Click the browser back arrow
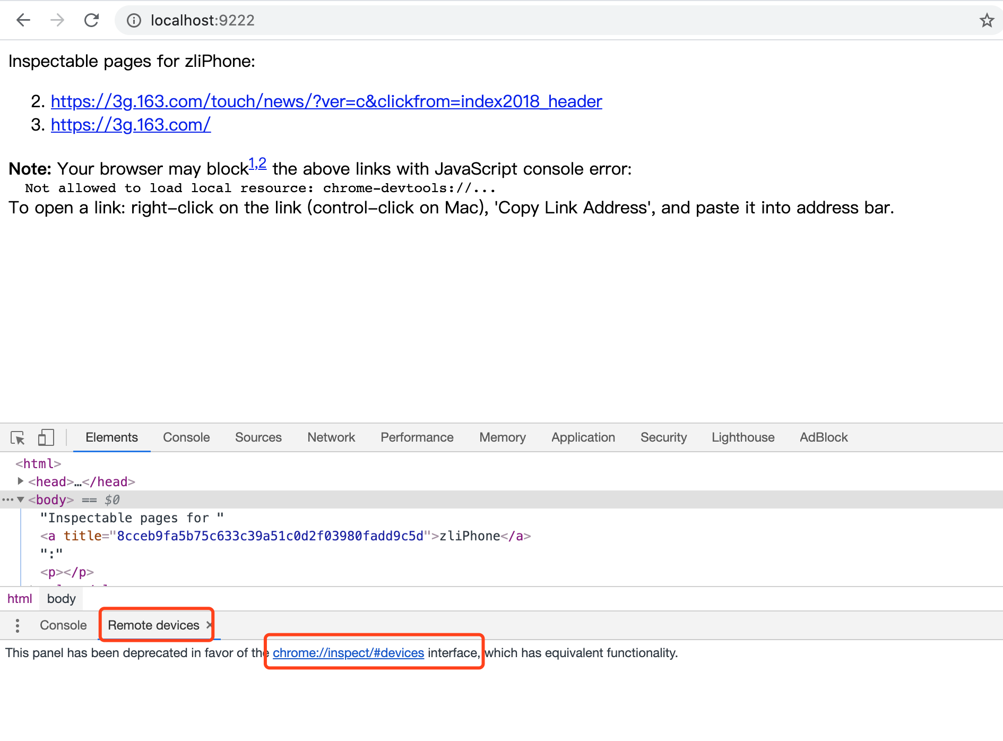The image size is (1003, 741). tap(23, 20)
